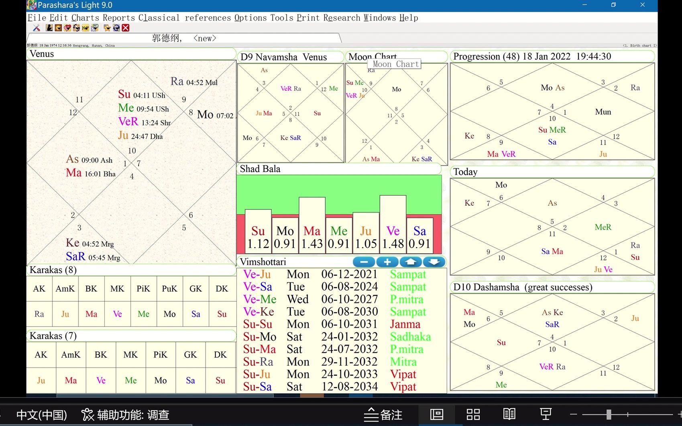Click the Su 1.12 Shad Bala bar
The height and width of the screenshot is (426, 682).
pyautogui.click(x=258, y=231)
